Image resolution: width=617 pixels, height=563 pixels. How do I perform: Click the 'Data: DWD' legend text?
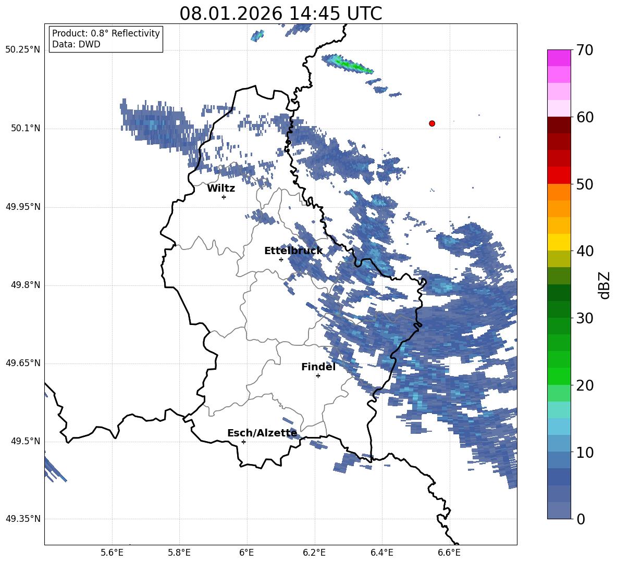pyautogui.click(x=76, y=44)
